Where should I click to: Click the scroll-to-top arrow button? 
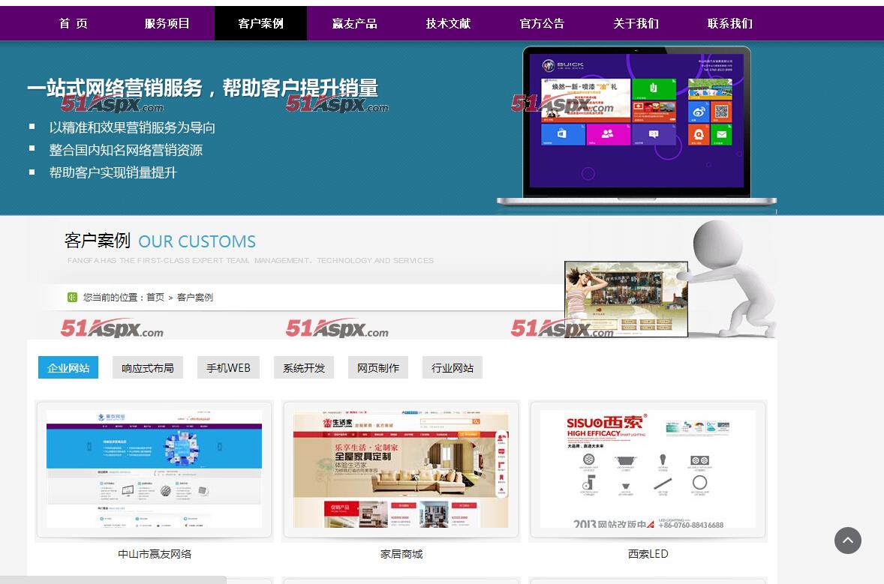[848, 541]
